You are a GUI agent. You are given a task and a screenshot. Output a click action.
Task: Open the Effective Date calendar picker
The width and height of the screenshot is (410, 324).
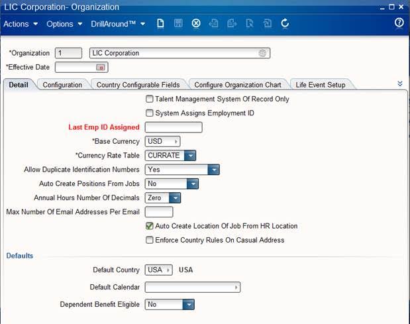click(101, 67)
